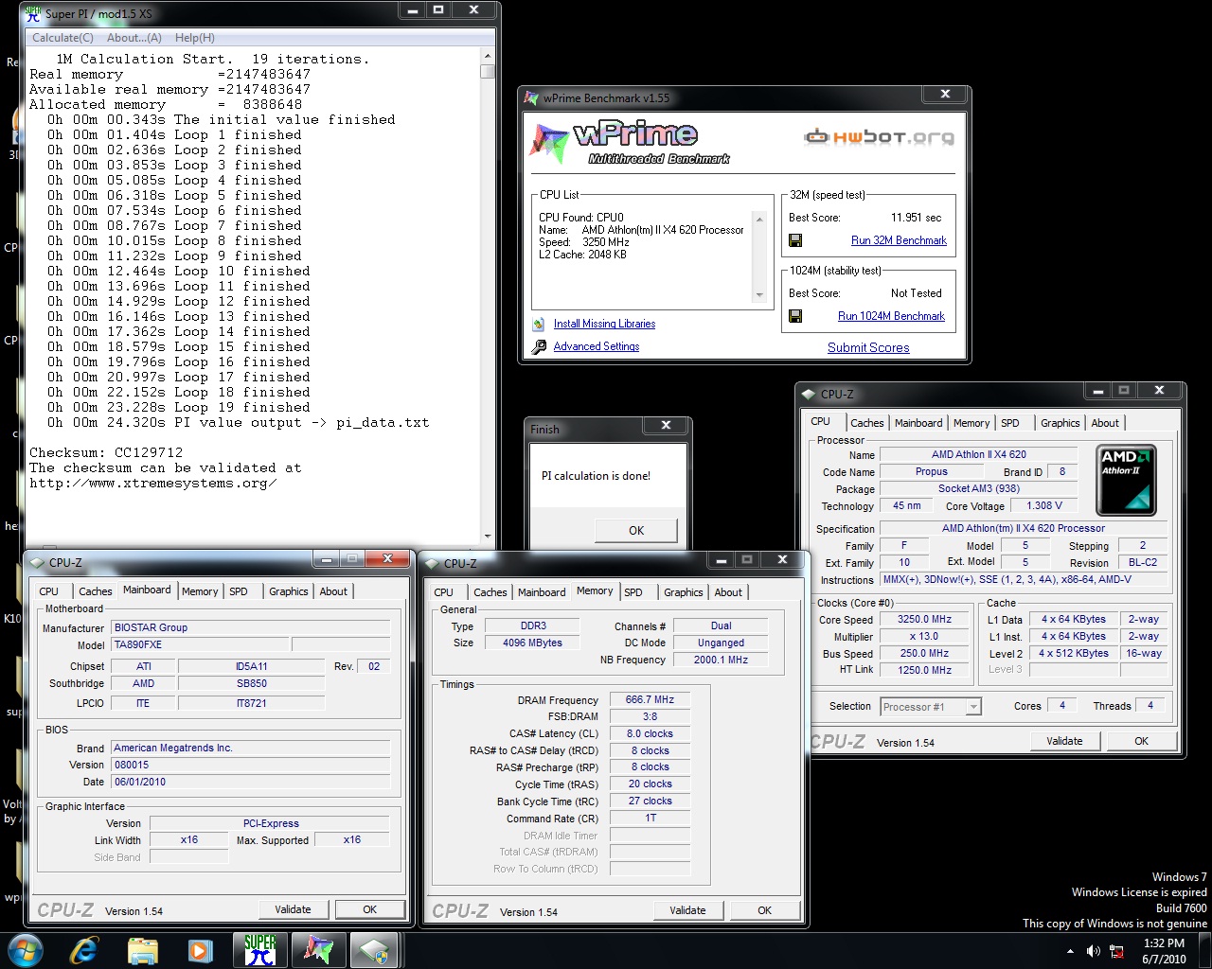Click the BIOS Date value 06/01/2010

pyautogui.click(x=251, y=782)
